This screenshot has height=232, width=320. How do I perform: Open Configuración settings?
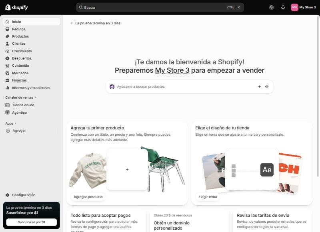31,195
